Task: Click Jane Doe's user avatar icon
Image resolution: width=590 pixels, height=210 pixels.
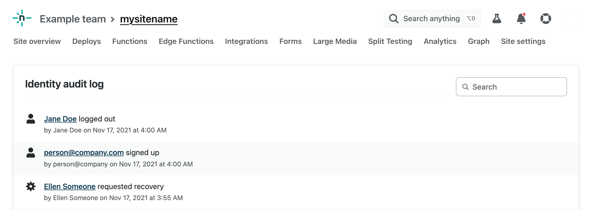Action: pos(31,119)
